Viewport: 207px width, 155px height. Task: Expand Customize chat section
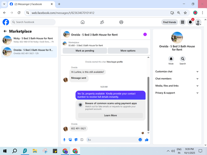[x=177, y=72]
